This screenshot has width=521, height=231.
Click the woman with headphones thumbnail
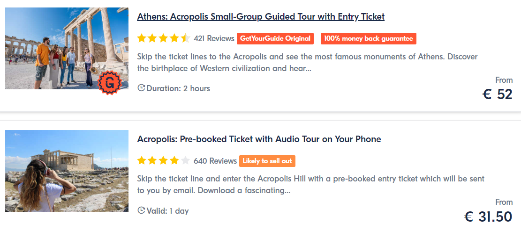(67, 171)
